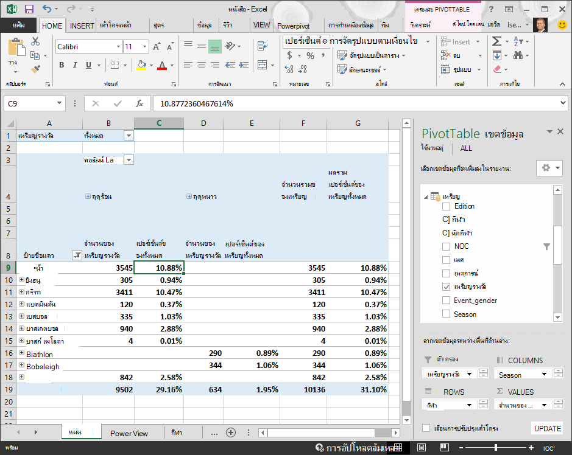
Task: Click the Paste clipboard icon
Action: click(x=16, y=47)
